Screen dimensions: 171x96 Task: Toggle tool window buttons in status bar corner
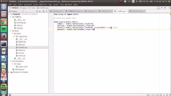(x=10, y=95)
